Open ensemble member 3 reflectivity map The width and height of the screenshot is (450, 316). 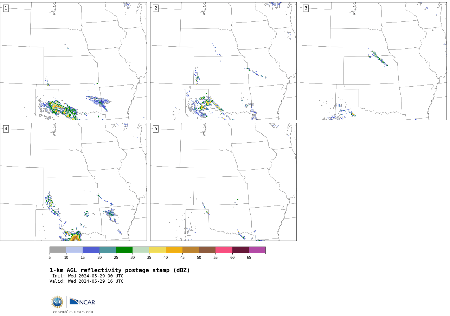pyautogui.click(x=373, y=61)
